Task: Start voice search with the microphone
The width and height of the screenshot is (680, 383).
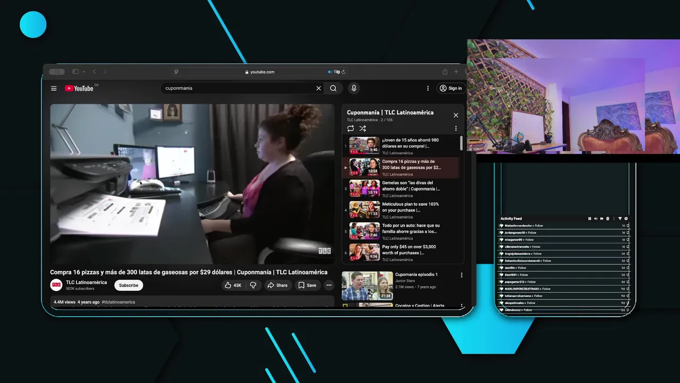Action: [x=354, y=88]
